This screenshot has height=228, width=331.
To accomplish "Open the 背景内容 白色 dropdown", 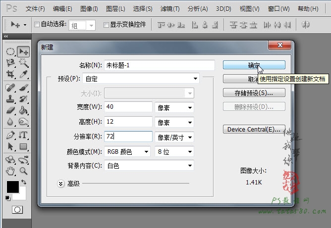I will click(149, 166).
